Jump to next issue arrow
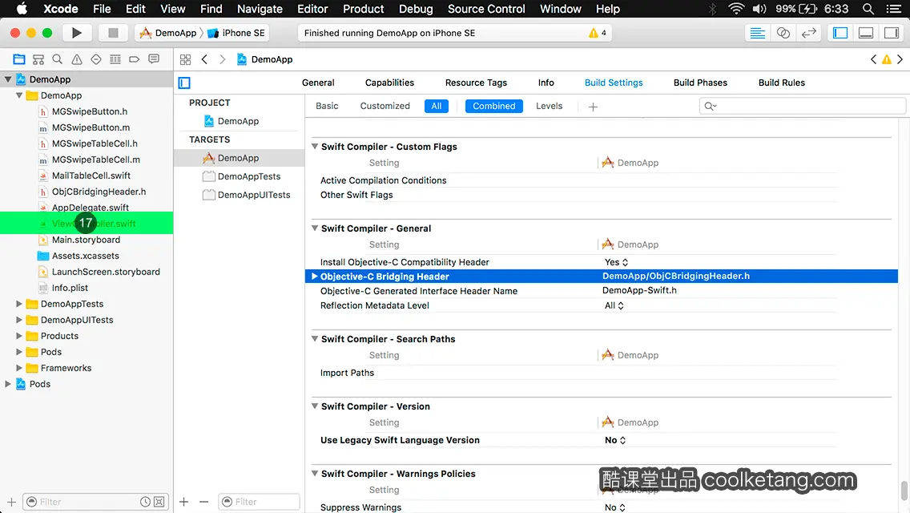Image resolution: width=910 pixels, height=513 pixels. click(x=900, y=59)
